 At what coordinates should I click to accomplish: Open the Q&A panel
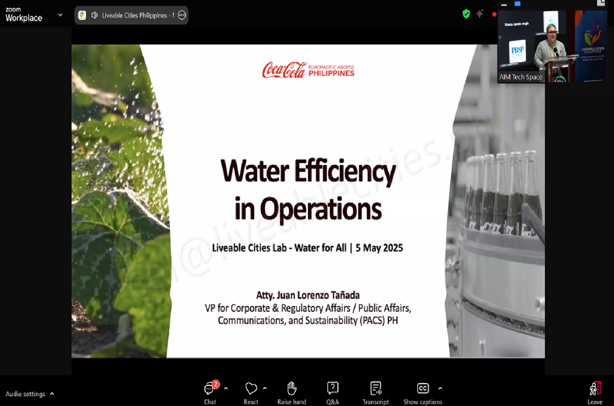coord(332,393)
